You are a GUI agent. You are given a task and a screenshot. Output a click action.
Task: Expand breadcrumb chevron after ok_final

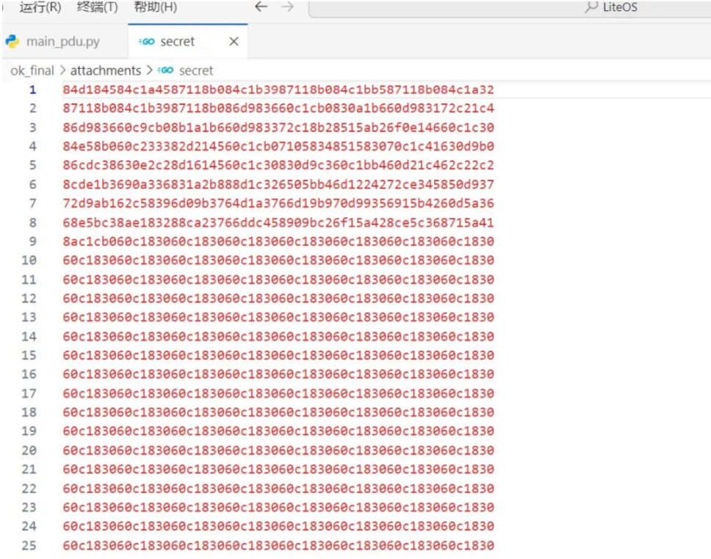coord(62,70)
